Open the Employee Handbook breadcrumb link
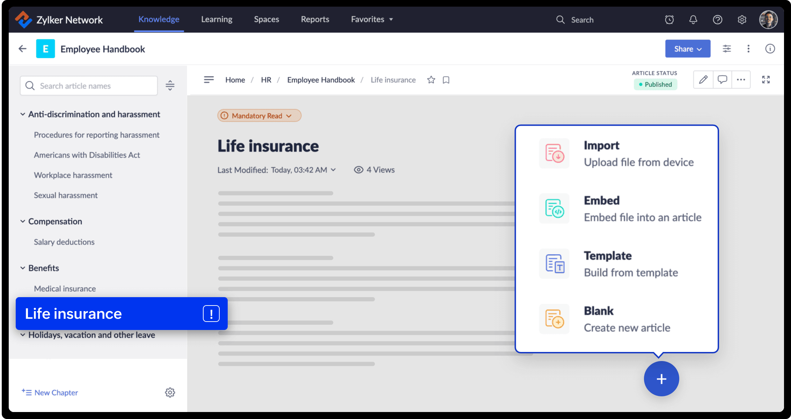Viewport: 791px width, 419px height. click(x=321, y=80)
